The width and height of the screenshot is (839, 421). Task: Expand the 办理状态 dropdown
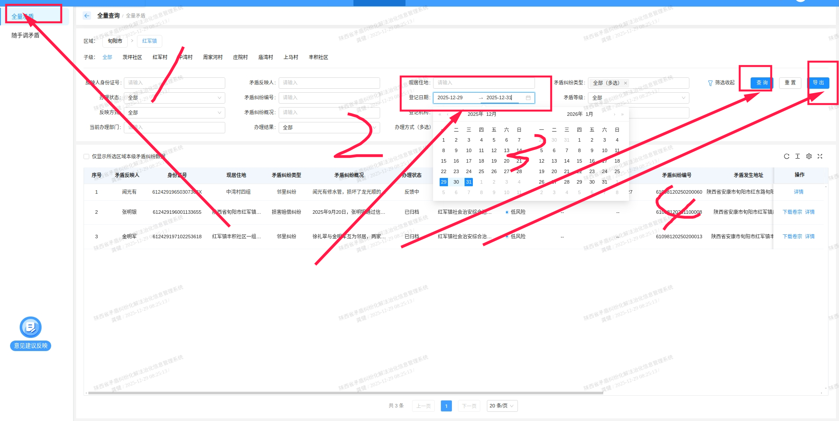point(175,98)
